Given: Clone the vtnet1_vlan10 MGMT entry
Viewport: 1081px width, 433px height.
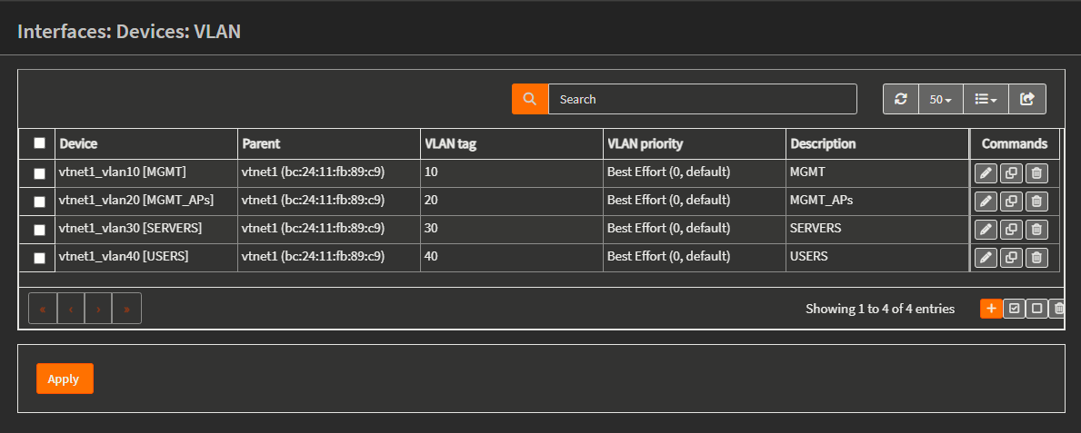Looking at the screenshot, I should [1011, 173].
